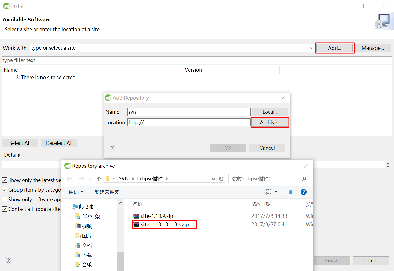The width and height of the screenshot is (394, 271).
Task: Enable Show only software applicable checkbox
Action: pyautogui.click(x=4, y=199)
